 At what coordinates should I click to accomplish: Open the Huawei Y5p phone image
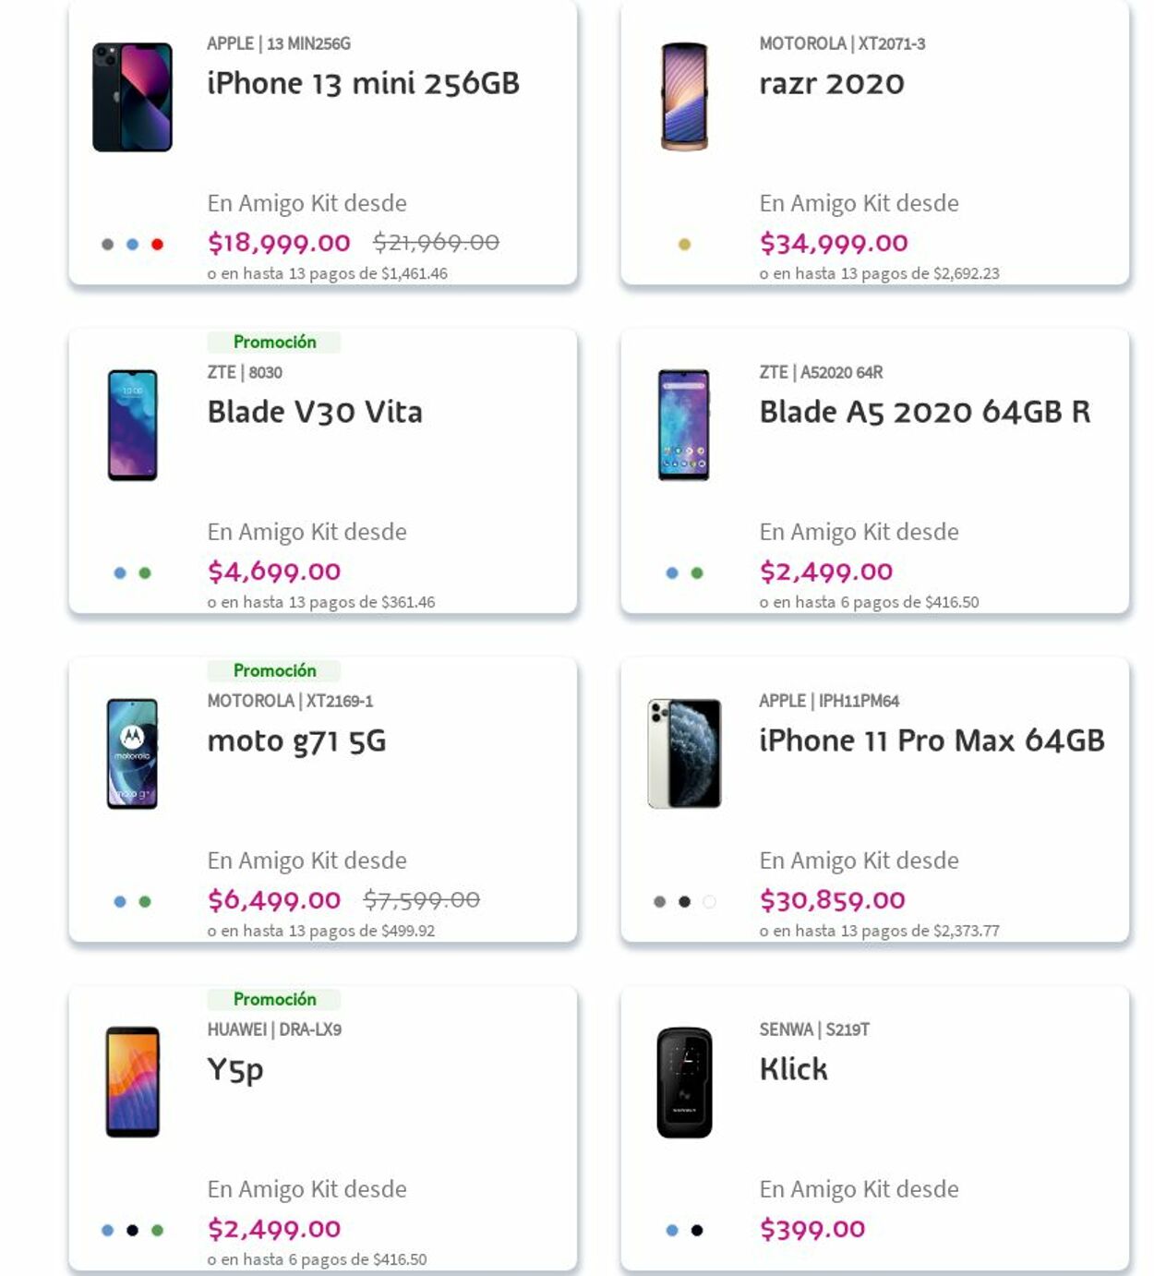click(x=132, y=1082)
